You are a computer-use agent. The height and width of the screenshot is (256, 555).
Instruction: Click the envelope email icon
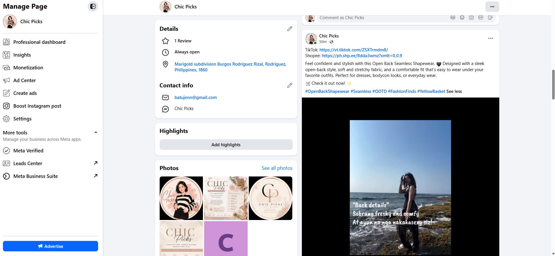point(165,98)
